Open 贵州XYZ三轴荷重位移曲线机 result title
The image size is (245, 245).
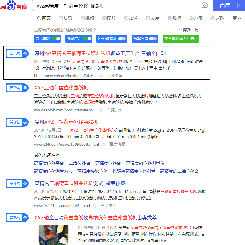66,122
